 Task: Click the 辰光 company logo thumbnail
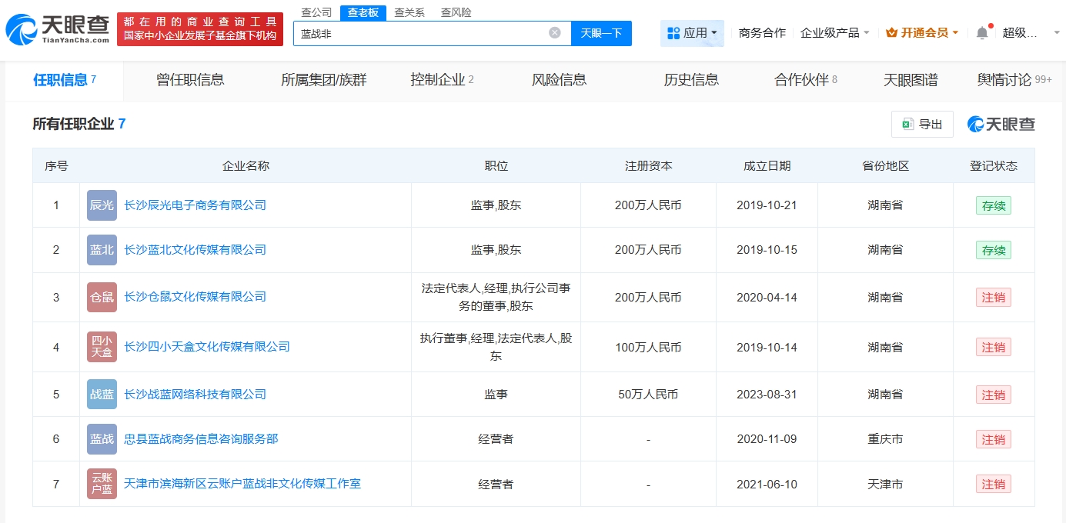(102, 205)
